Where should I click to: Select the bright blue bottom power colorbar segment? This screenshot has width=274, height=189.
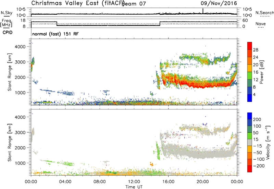250,98
